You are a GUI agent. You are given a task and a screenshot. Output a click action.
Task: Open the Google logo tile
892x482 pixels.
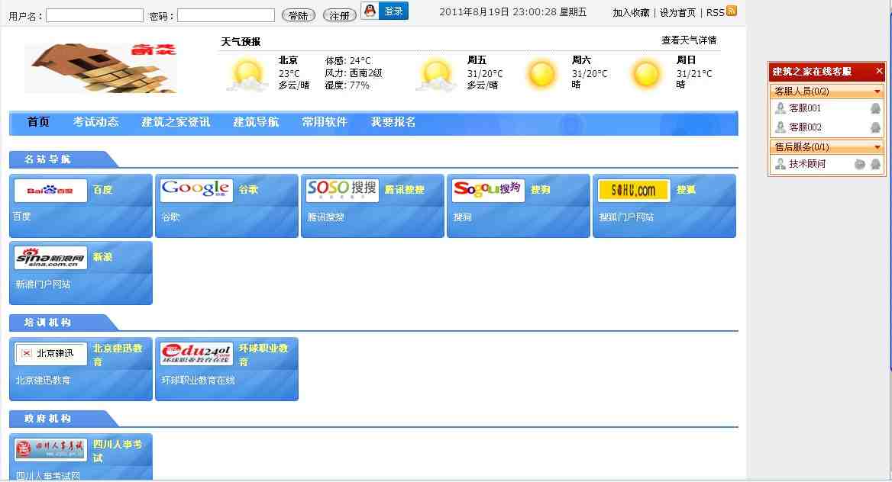[x=196, y=191]
